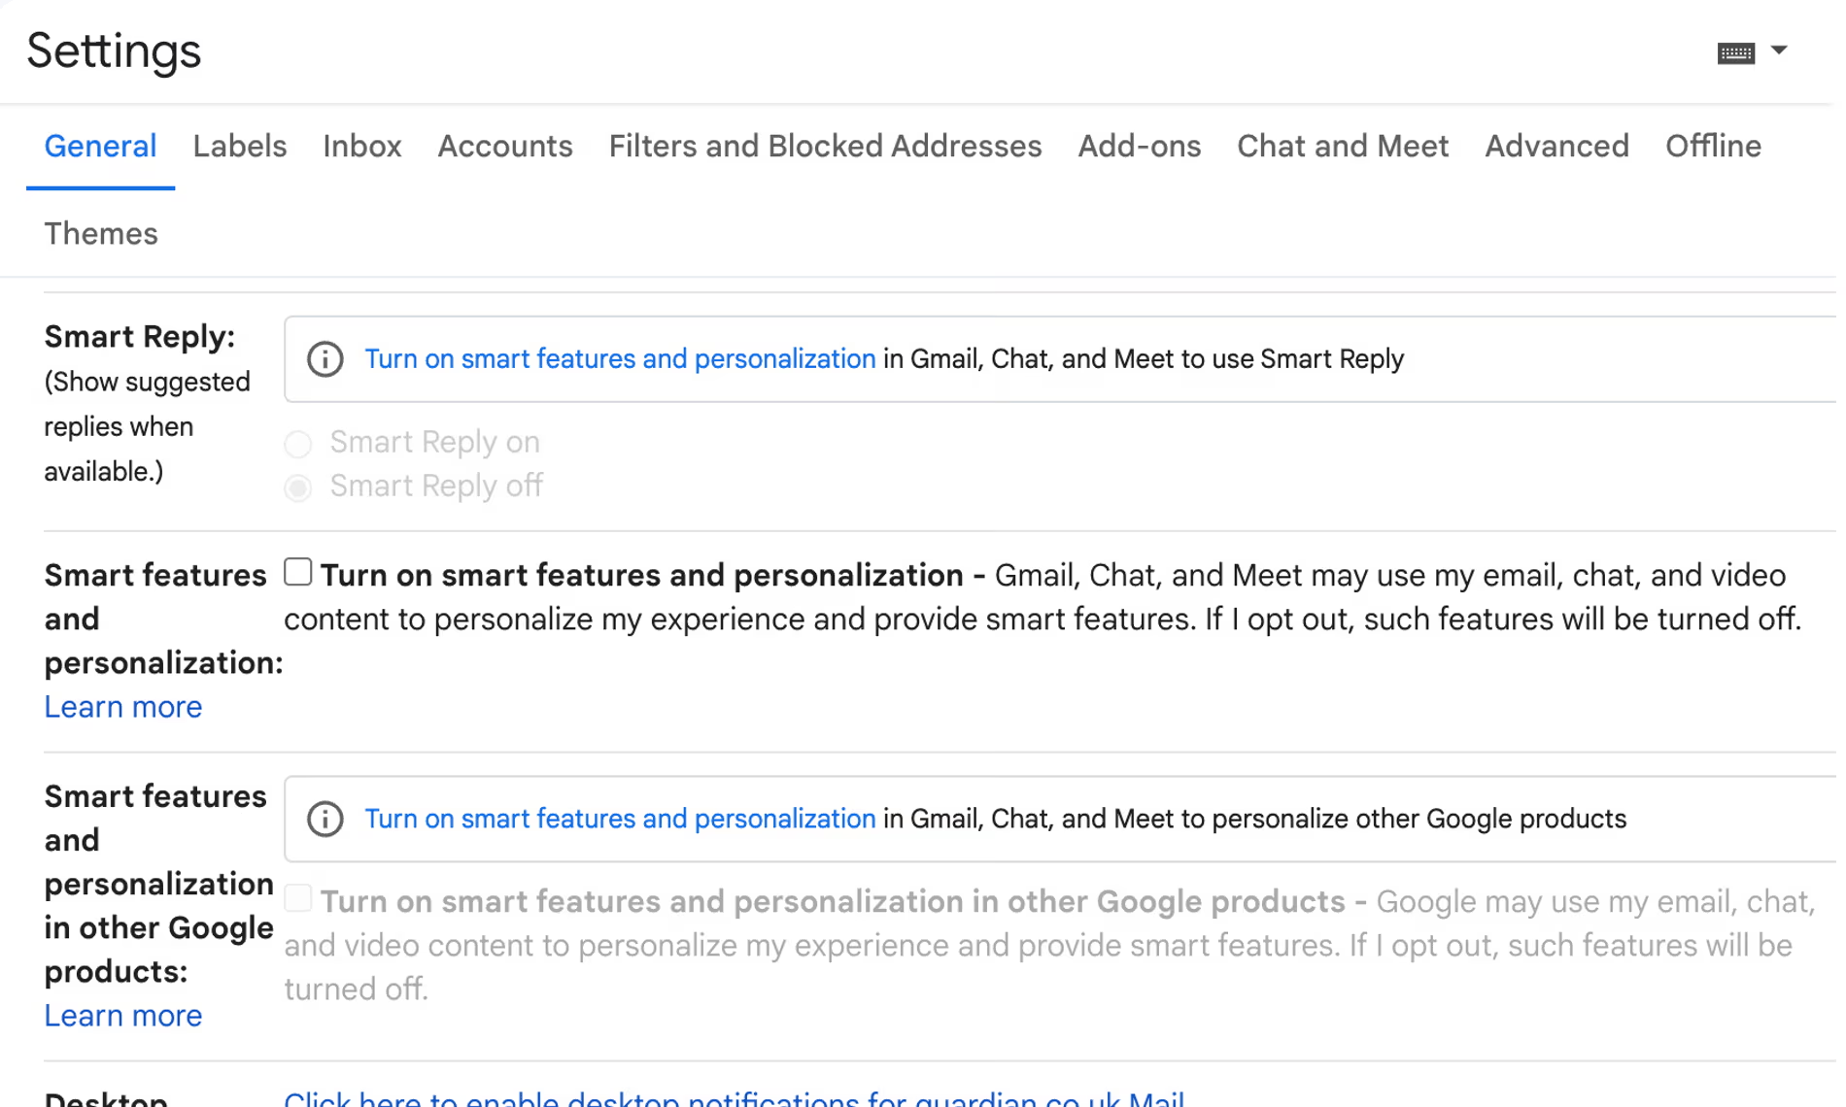
Task: Select the Smart Reply off option
Action: [298, 487]
